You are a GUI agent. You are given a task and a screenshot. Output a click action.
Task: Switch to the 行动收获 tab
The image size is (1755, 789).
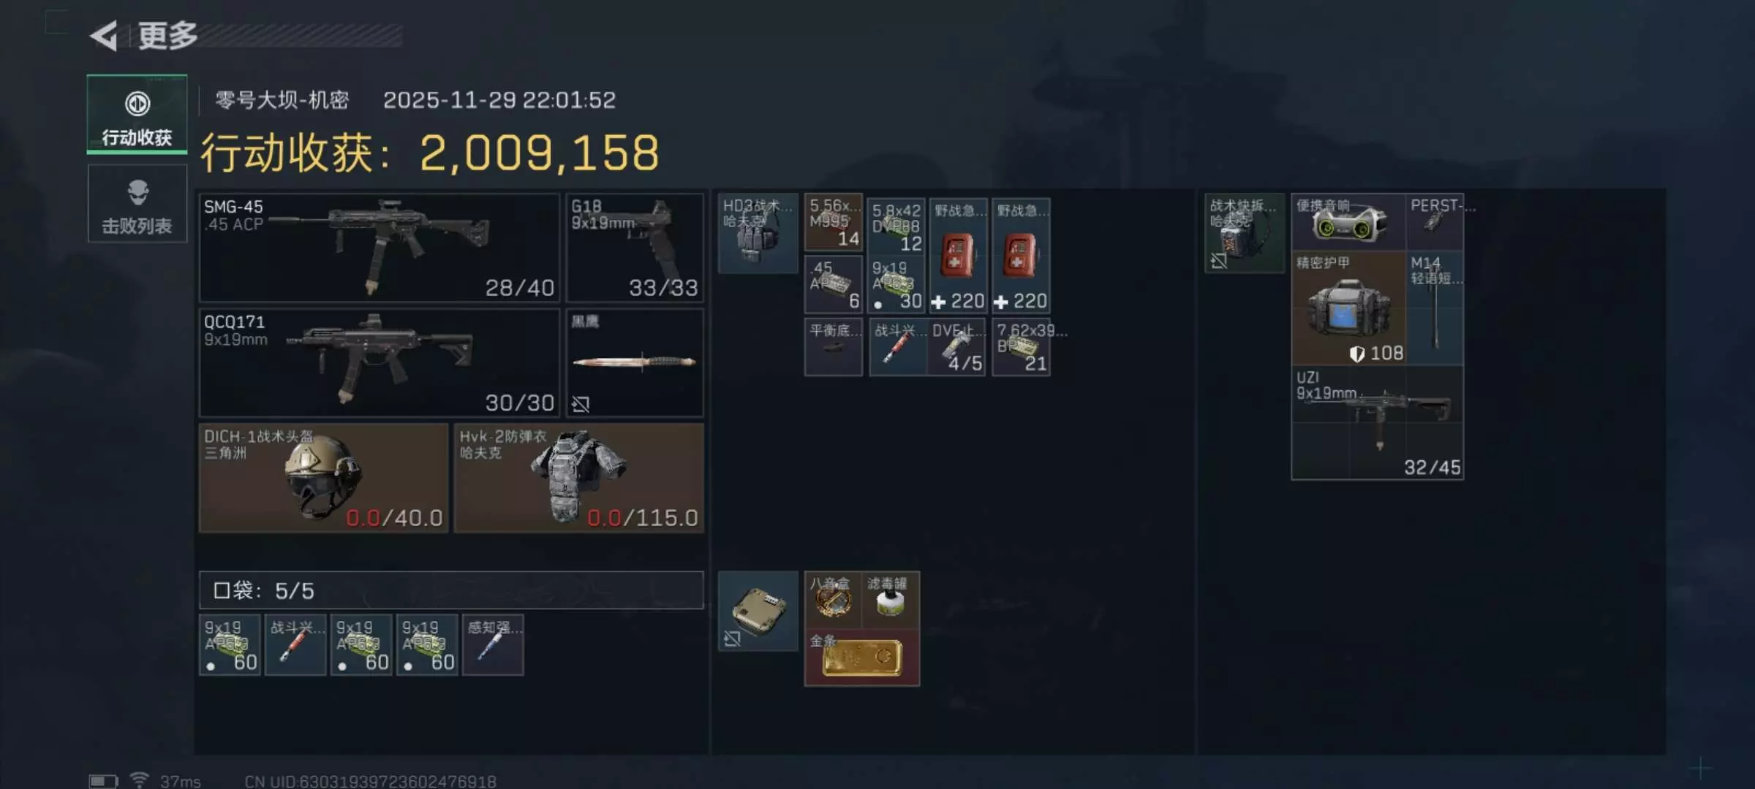[x=137, y=114]
